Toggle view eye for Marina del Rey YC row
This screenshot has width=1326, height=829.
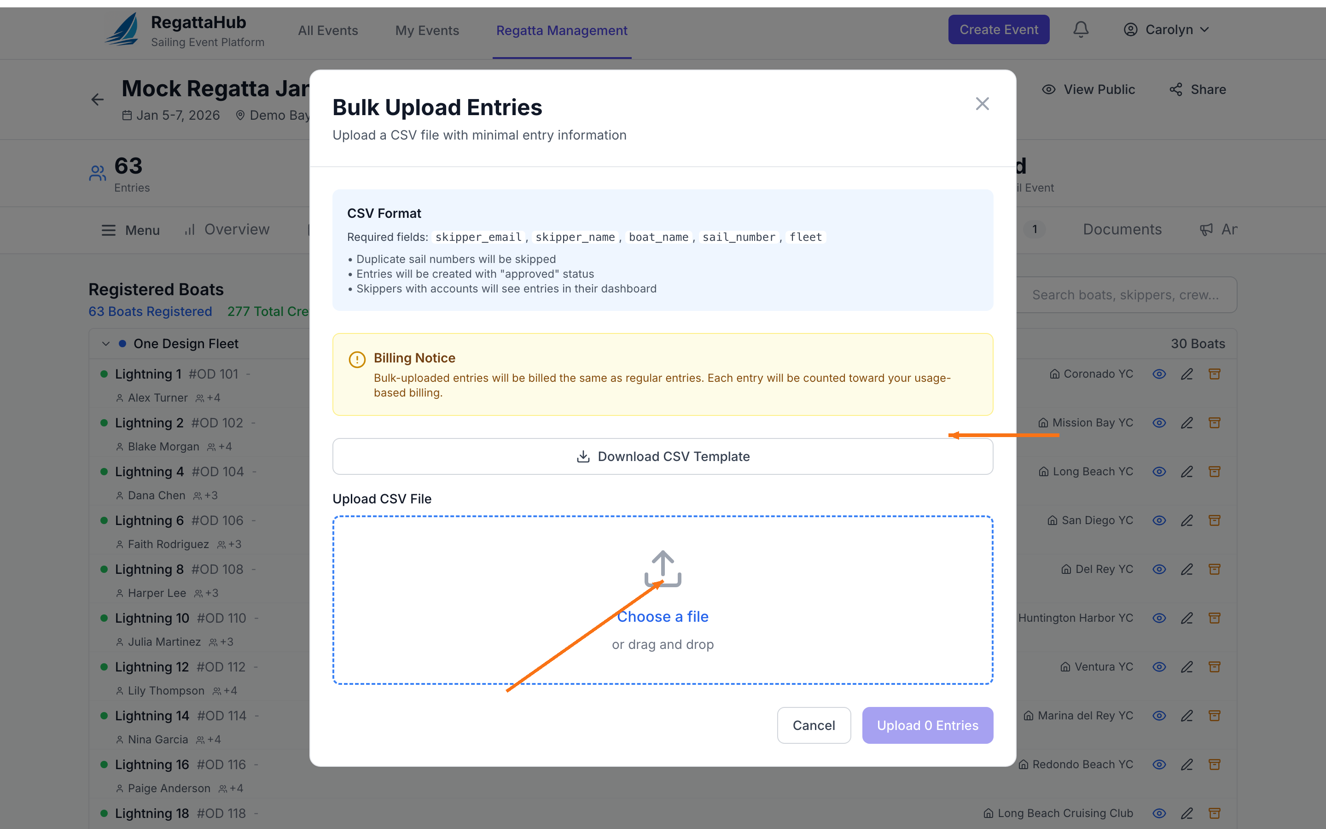[1159, 716]
